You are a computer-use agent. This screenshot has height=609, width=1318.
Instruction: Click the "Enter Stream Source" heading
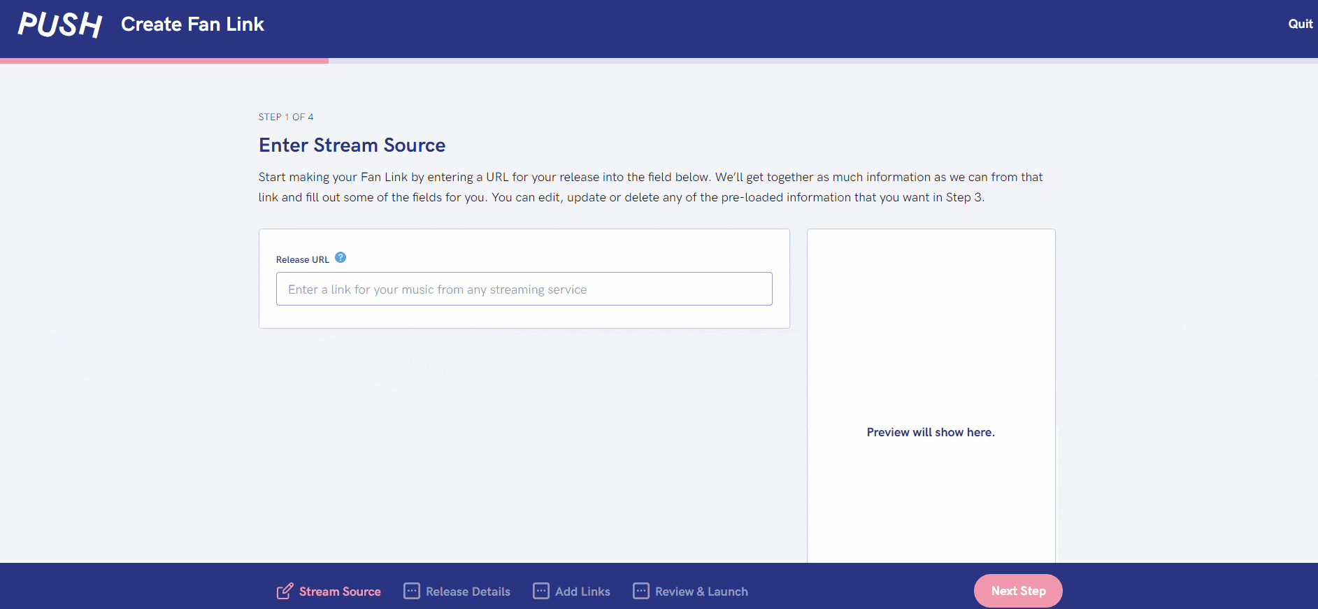pyautogui.click(x=352, y=145)
